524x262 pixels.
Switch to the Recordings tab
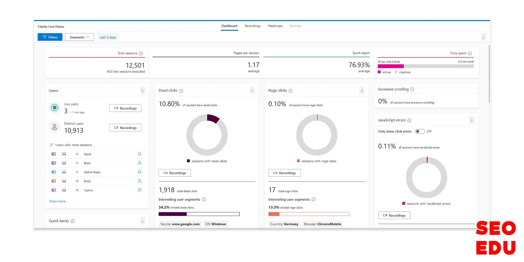tap(253, 26)
